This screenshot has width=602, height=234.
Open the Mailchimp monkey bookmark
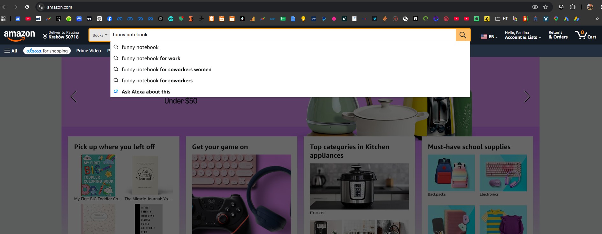(487, 19)
